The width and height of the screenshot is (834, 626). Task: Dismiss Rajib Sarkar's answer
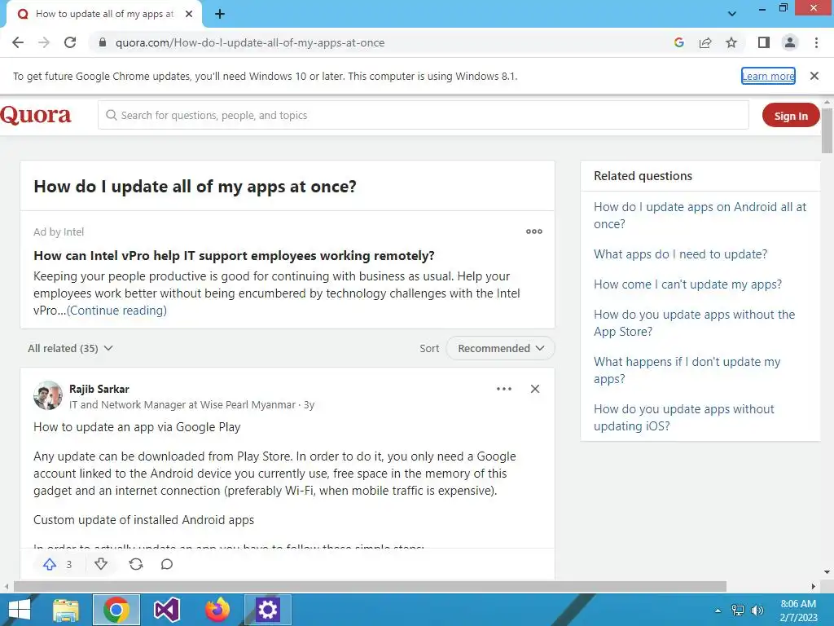click(x=535, y=389)
